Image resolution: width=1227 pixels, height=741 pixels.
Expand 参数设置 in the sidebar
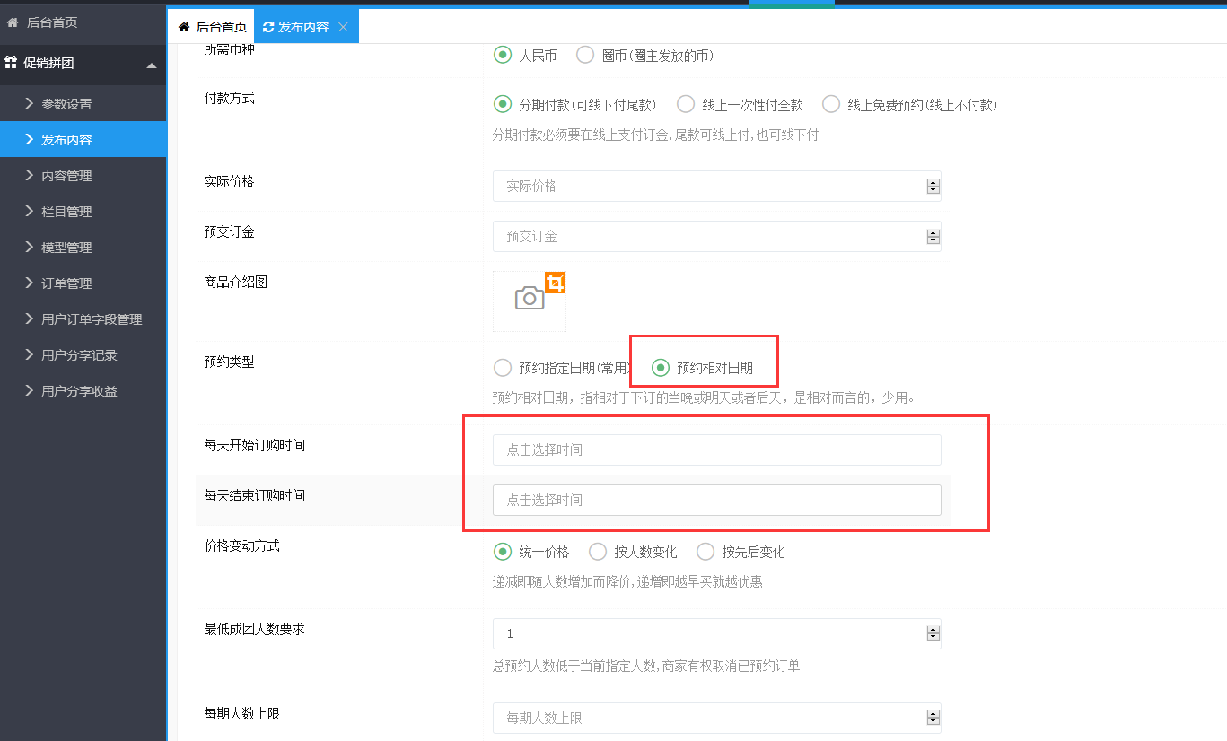click(x=66, y=104)
